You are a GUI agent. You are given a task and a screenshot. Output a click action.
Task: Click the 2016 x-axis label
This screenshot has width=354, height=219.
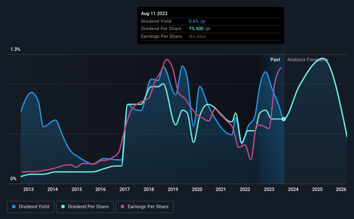click(x=100, y=189)
